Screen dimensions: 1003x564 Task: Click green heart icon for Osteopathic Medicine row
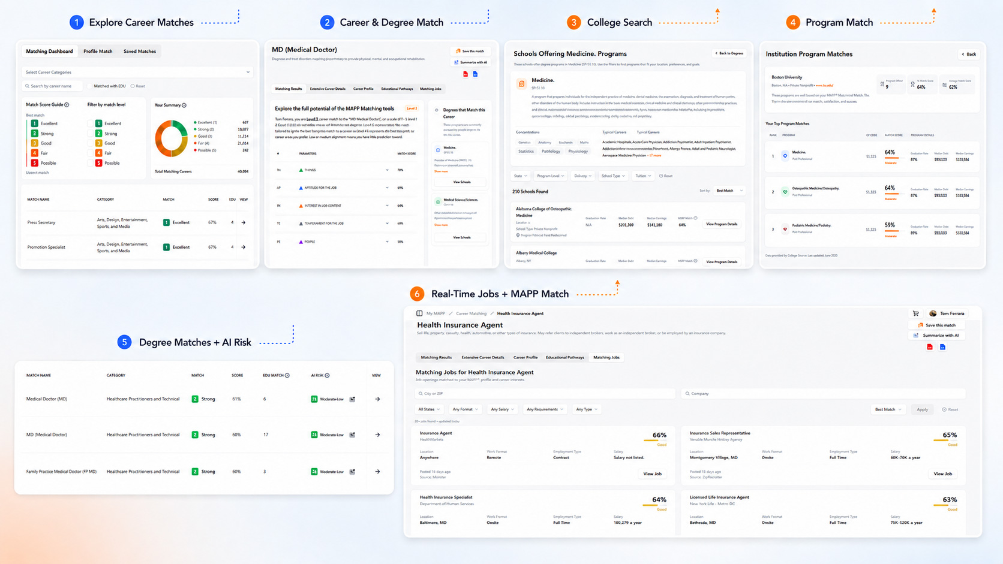point(785,192)
